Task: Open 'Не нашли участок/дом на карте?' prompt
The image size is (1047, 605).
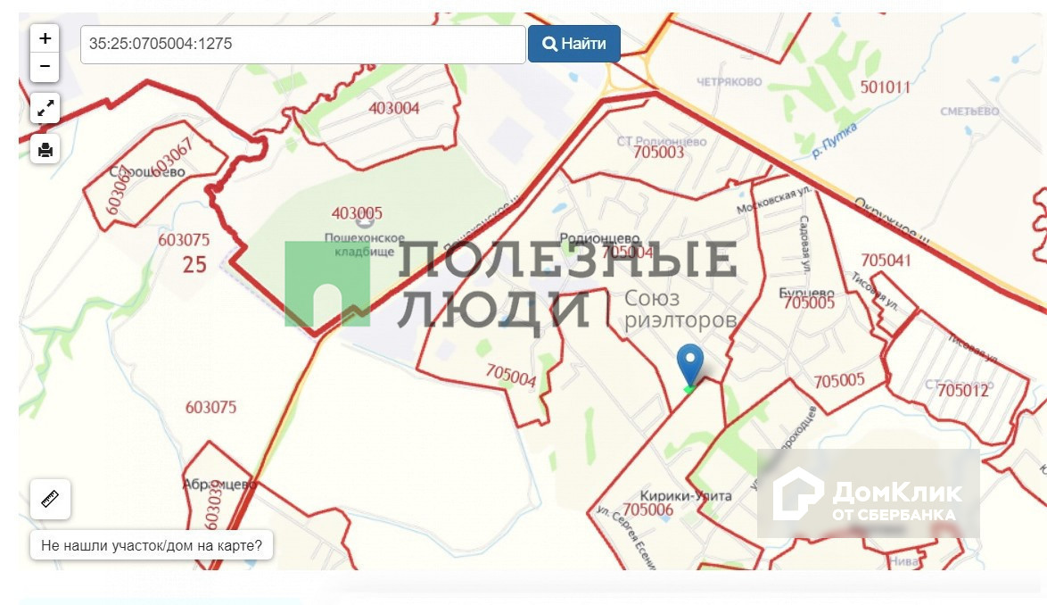Action: point(152,545)
